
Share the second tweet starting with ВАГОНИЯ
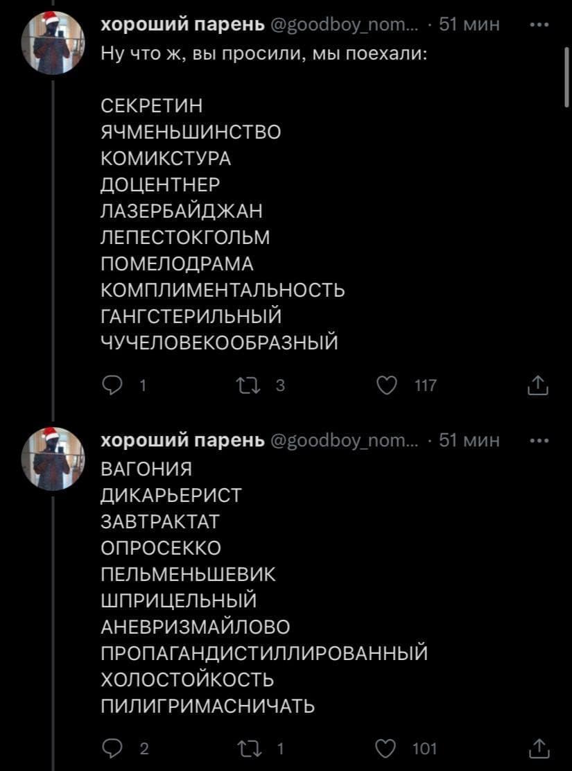(x=538, y=748)
